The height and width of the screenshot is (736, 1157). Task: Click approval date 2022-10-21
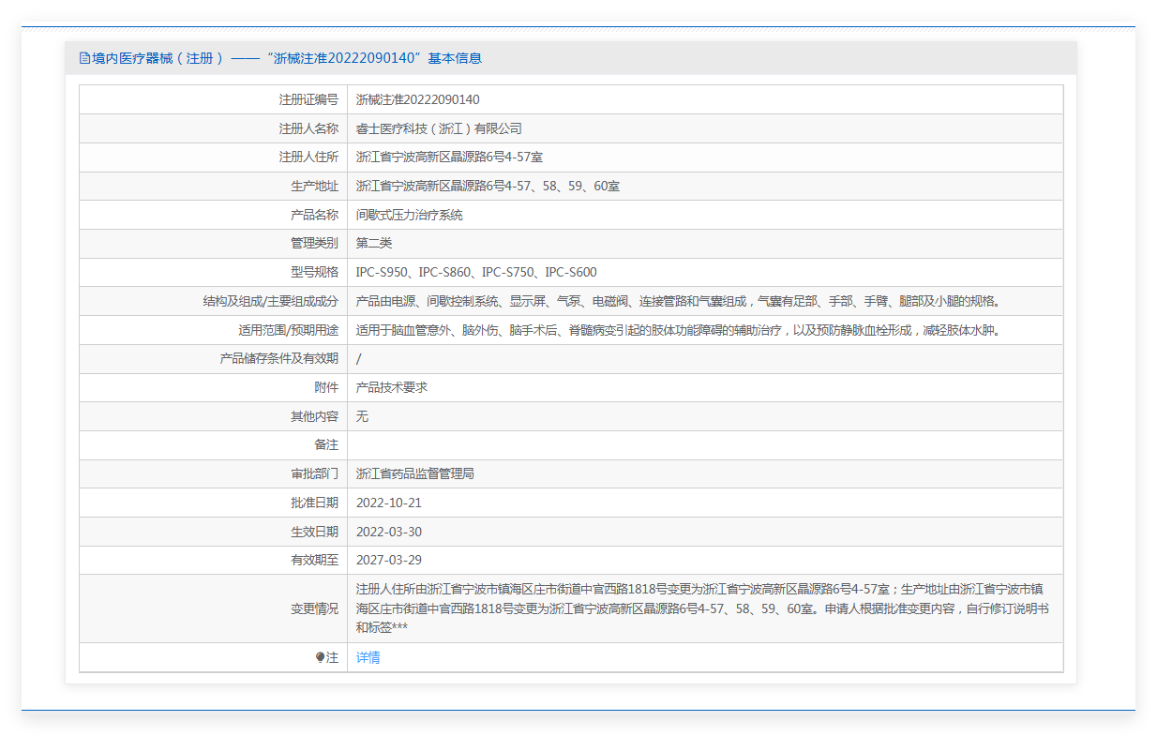388,503
